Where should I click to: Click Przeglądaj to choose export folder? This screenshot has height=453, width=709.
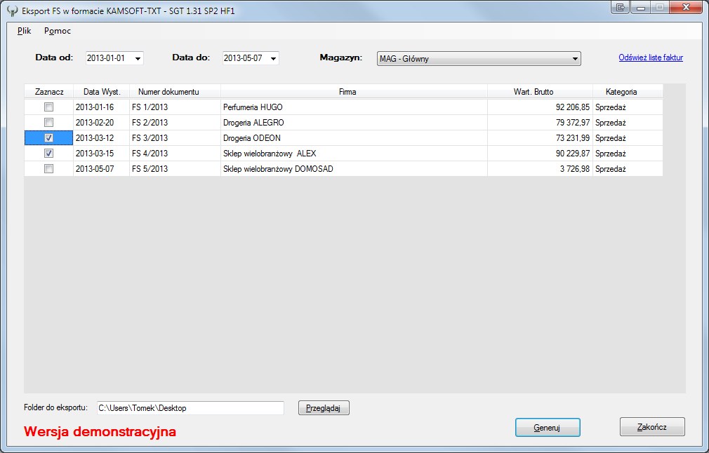point(324,408)
